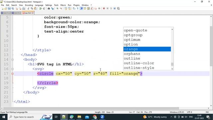Click the Save All toolbar icon
This screenshot has height=120, width=213.
pyautogui.click(x=13, y=8)
